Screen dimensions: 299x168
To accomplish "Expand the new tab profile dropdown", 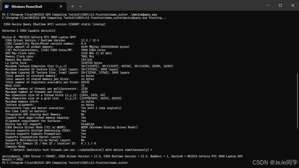I will 80,6.
